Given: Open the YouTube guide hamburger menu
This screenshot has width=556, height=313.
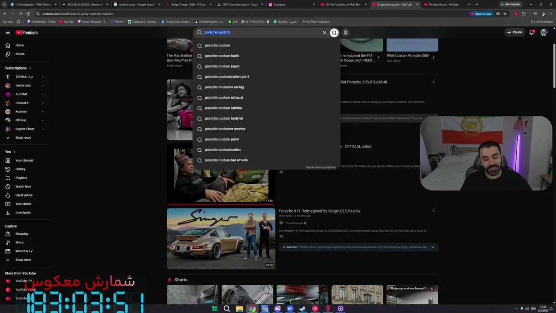Looking at the screenshot, I should [7, 33].
